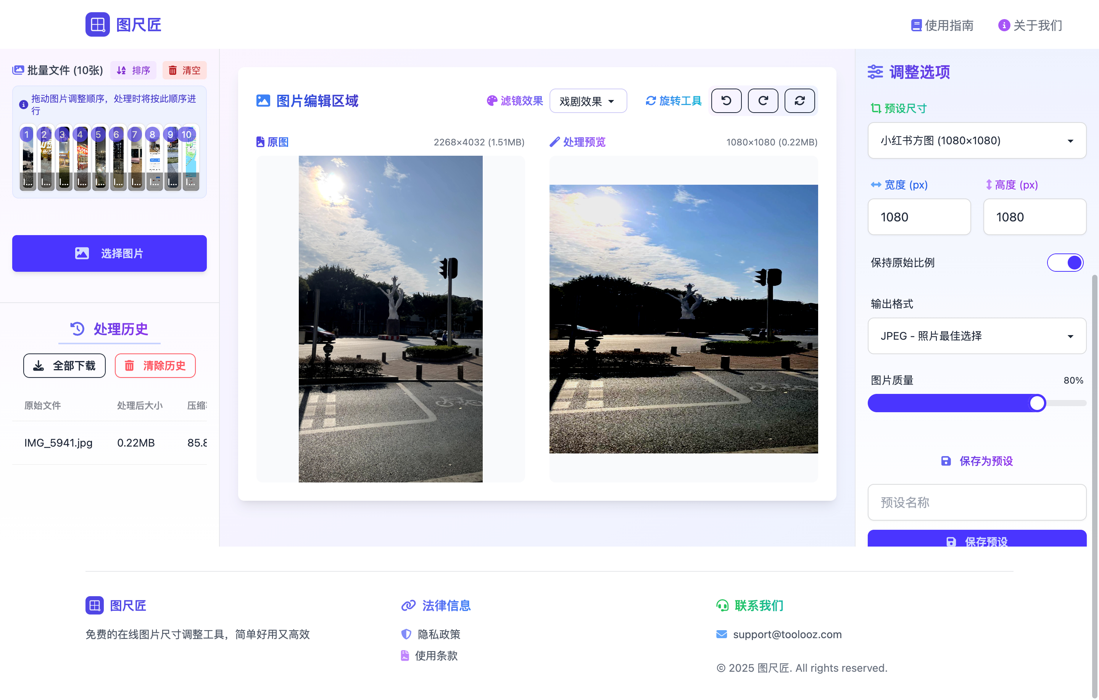
Task: Click the 全部下载 button
Action: (x=64, y=366)
